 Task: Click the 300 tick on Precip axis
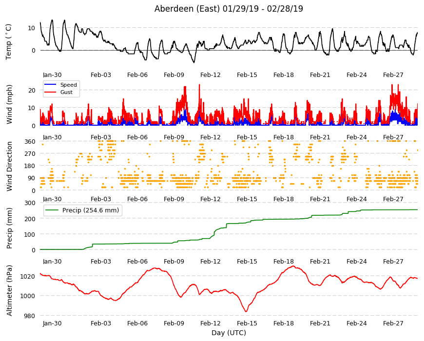[30, 203]
